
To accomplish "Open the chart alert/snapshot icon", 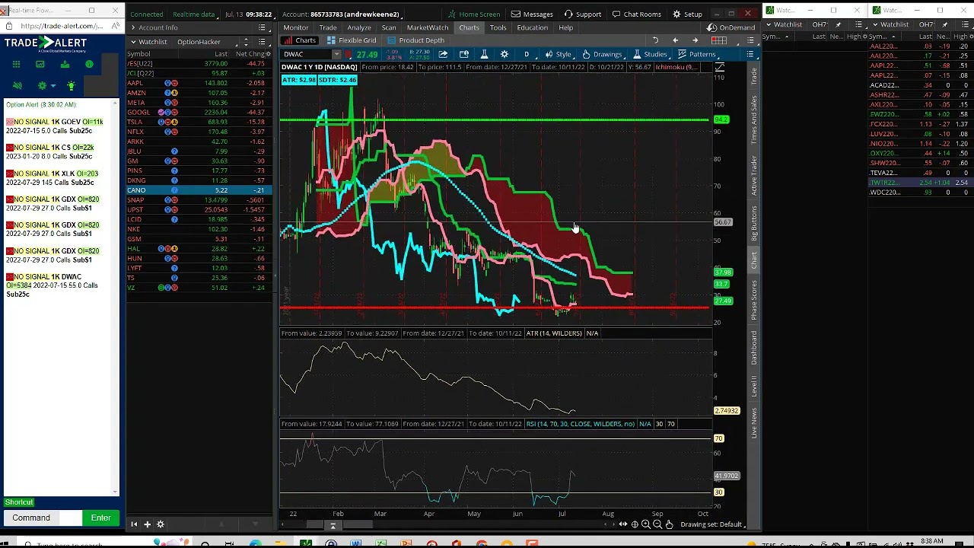I will [463, 54].
